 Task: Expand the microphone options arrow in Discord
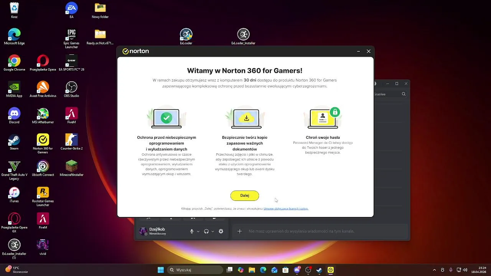click(x=198, y=232)
